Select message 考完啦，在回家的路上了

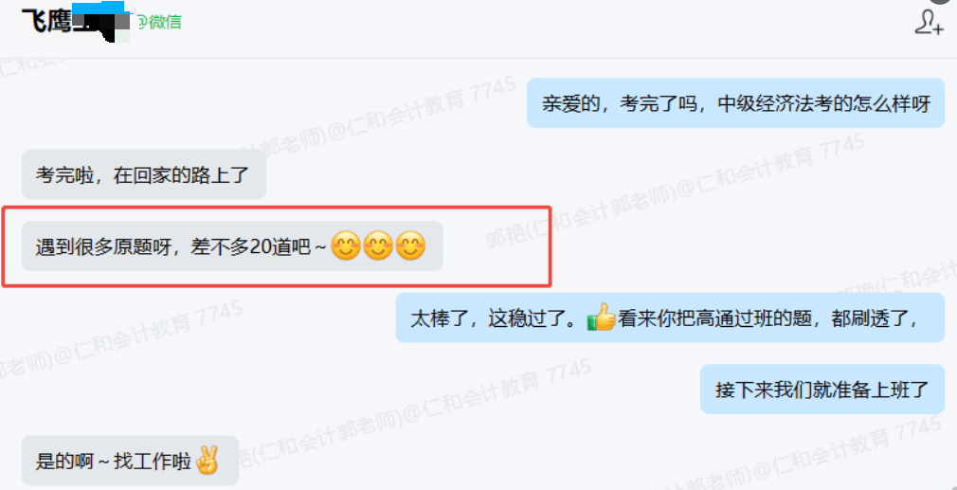pyautogui.click(x=144, y=174)
